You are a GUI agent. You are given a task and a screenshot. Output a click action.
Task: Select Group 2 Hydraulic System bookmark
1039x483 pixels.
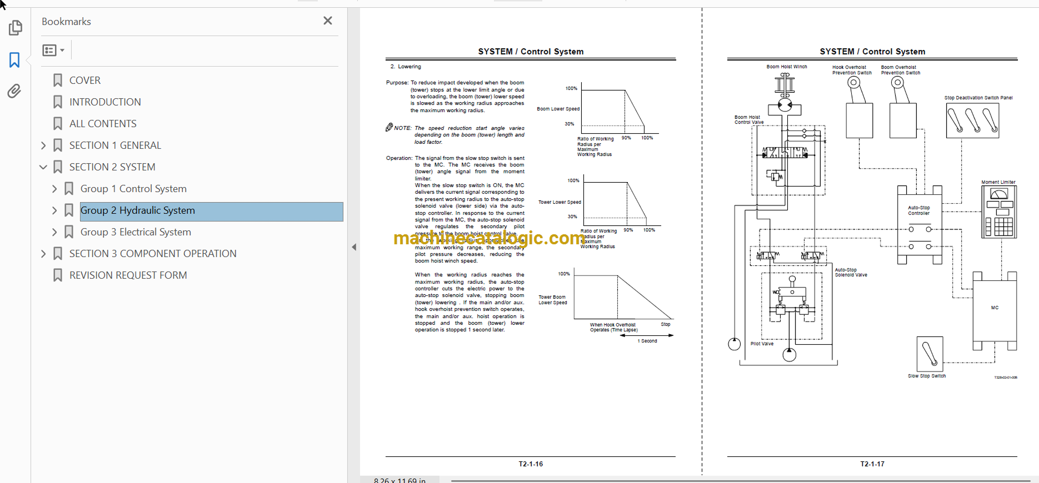click(138, 210)
